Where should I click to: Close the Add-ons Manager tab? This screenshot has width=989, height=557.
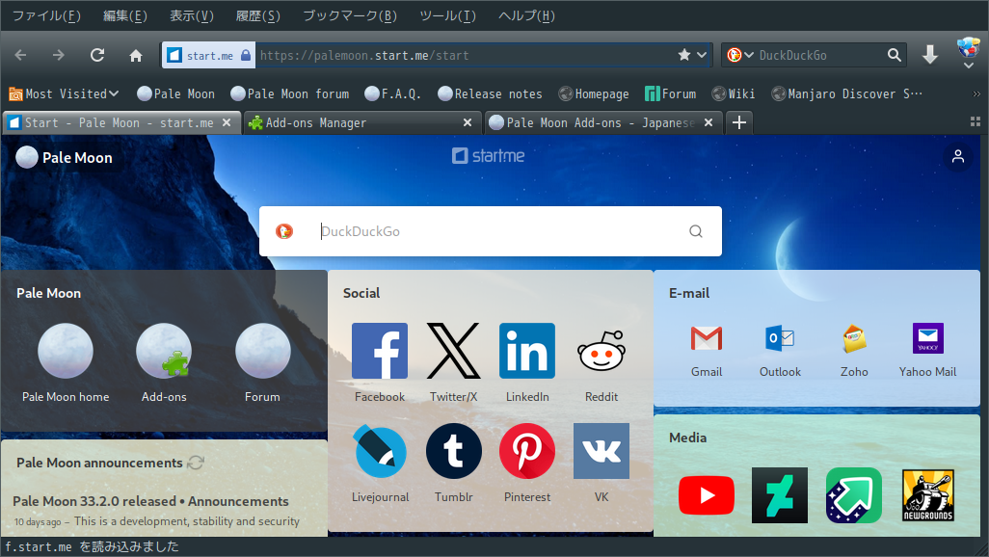(468, 122)
